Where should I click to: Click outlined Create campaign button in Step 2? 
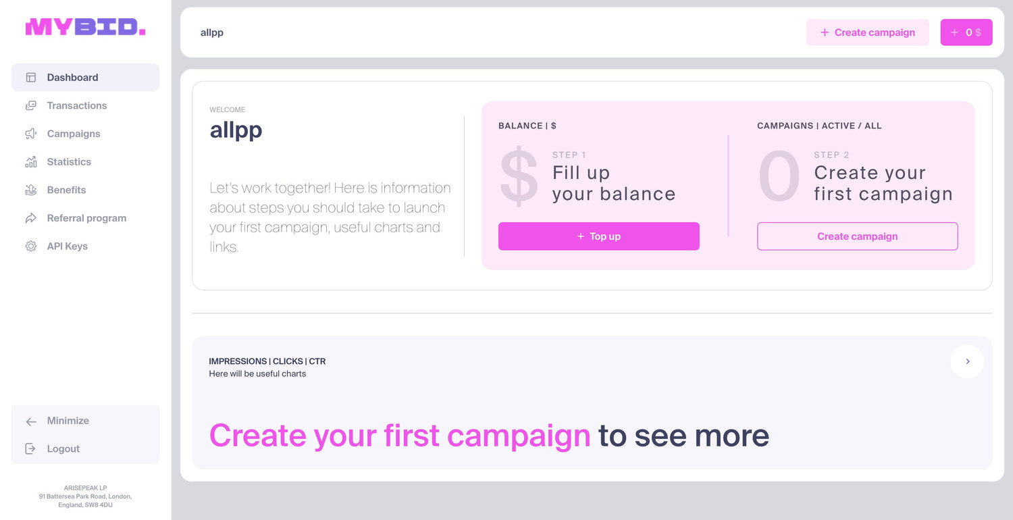(857, 236)
